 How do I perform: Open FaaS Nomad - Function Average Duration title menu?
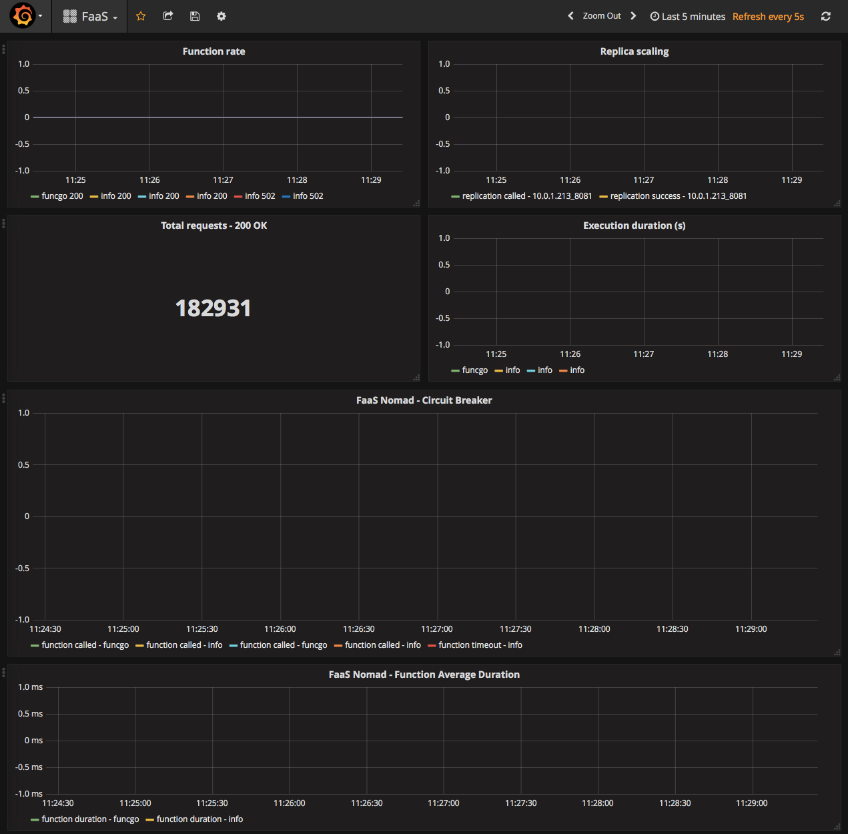(x=424, y=675)
